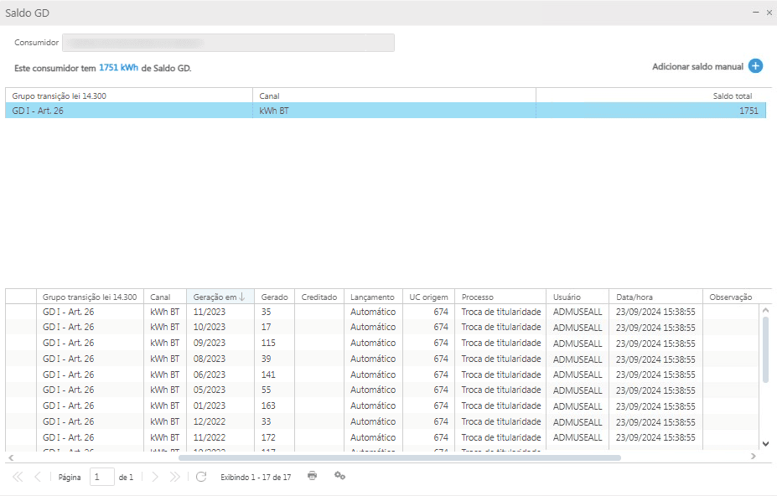This screenshot has height=496, width=777.
Task: Click the vertical scrollbar down arrow
Action: [x=765, y=443]
